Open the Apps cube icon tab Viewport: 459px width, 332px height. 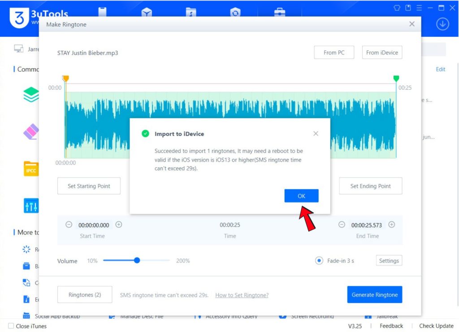[x=147, y=12]
